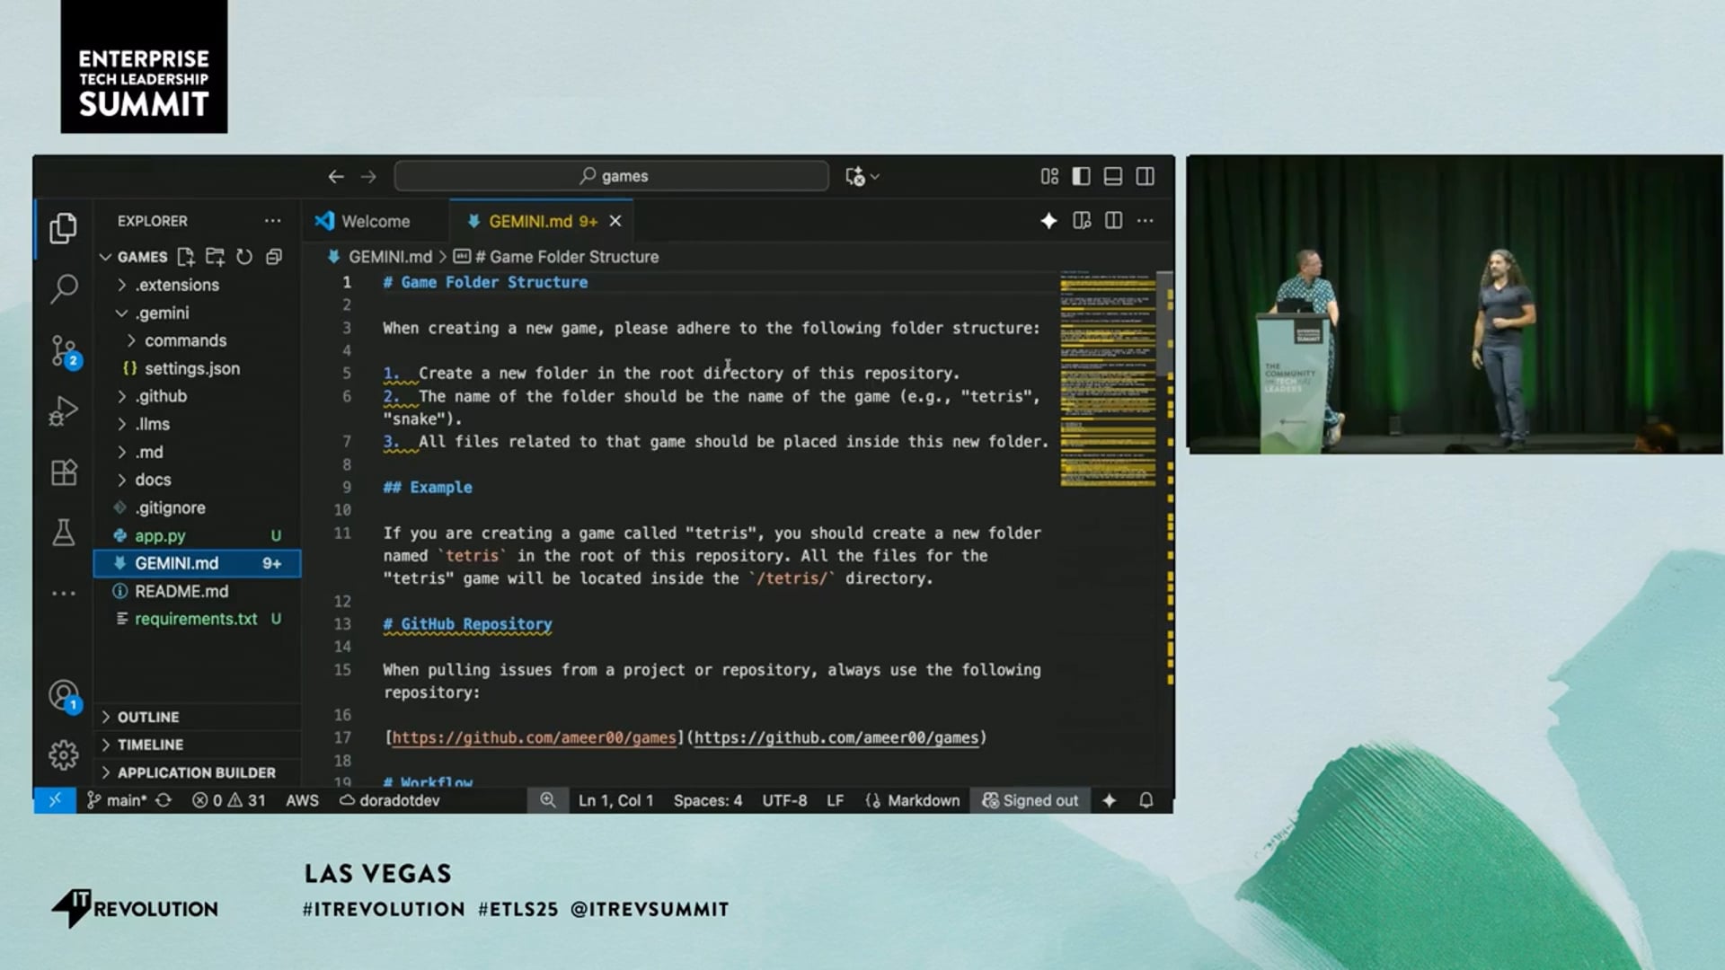Click the zoom magnifier status icon
Image resolution: width=1725 pixels, height=970 pixels.
547,800
